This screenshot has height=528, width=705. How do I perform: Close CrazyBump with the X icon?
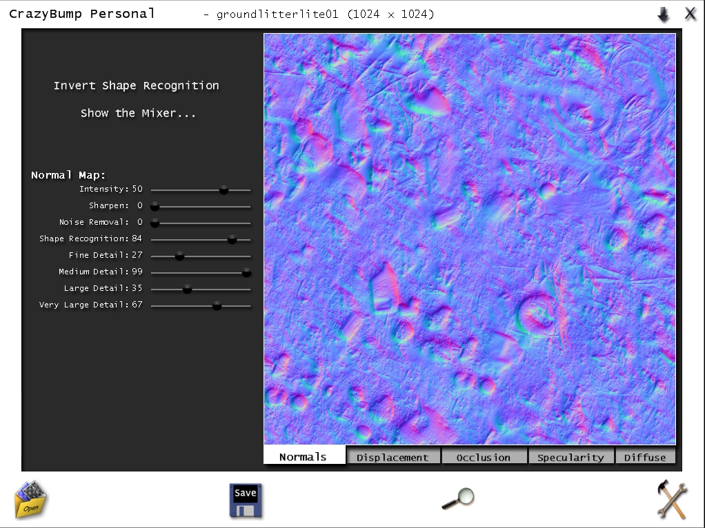(x=690, y=14)
